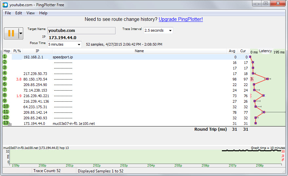
Task: Open the Focus Time dropdown showing 5 minutes
Action: click(65, 44)
